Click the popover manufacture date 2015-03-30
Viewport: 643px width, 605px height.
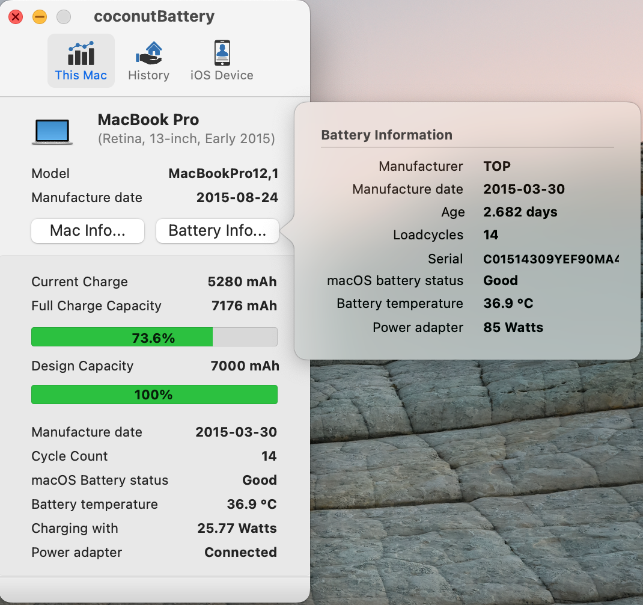click(x=524, y=189)
